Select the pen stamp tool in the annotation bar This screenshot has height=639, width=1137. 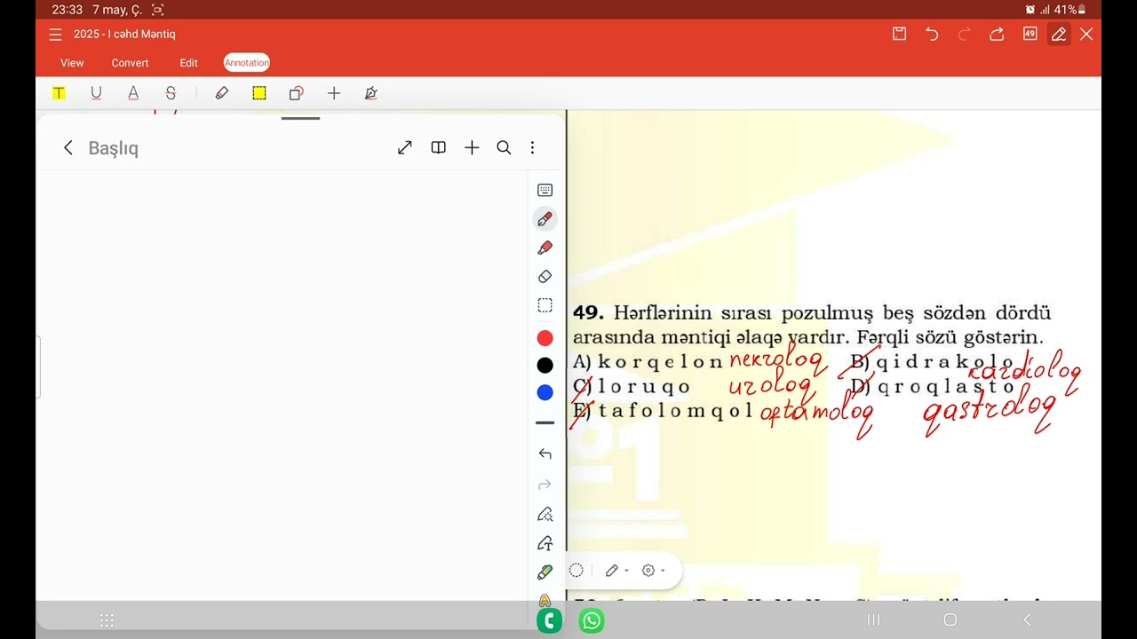click(x=371, y=93)
